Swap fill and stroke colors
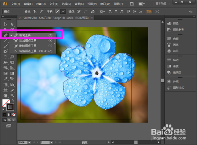Image resolution: width=197 pixels, height=145 pixels. 13,100
